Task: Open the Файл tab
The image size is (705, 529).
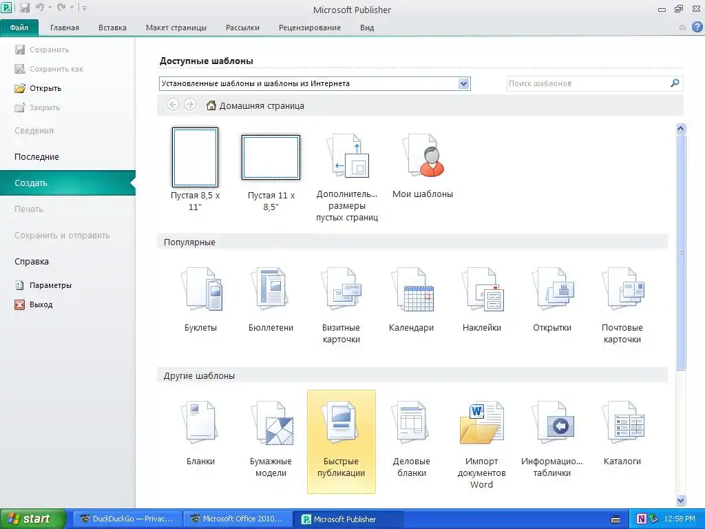Action: 19,28
